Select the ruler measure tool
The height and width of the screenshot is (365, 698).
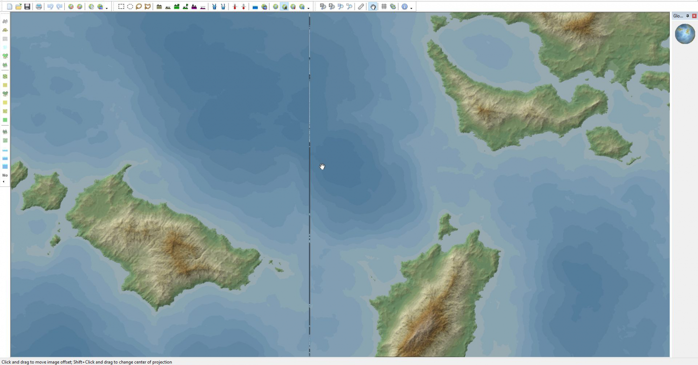361,7
